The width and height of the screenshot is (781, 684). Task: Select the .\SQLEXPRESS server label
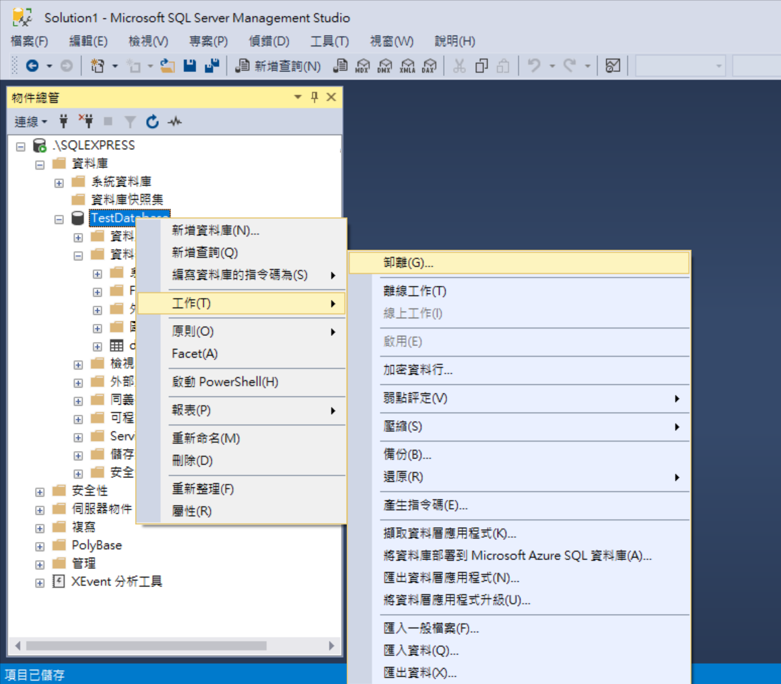point(94,145)
